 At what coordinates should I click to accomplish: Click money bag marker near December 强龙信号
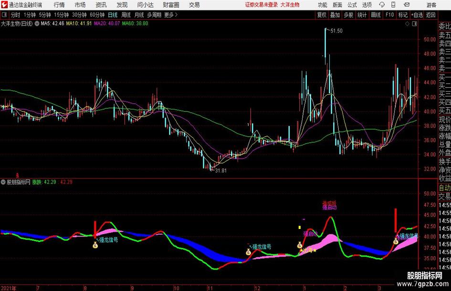(x=249, y=252)
